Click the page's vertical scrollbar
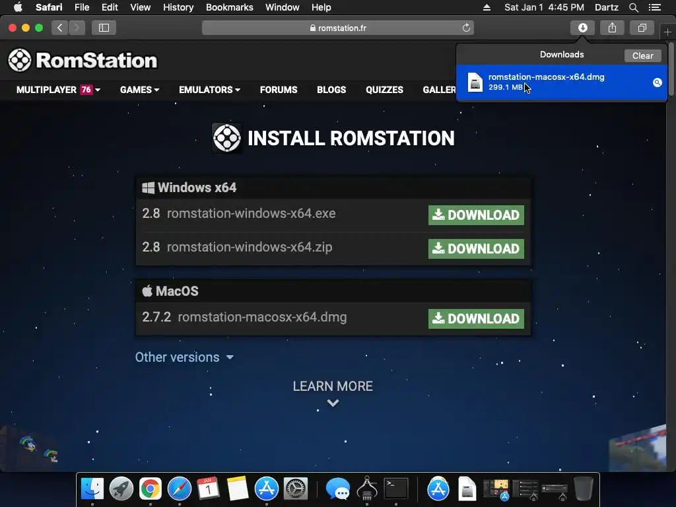Viewport: 676px width, 507px height. [671, 69]
